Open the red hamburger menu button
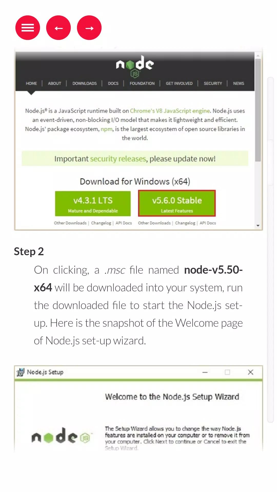This screenshot has height=492, width=277. [x=28, y=28]
